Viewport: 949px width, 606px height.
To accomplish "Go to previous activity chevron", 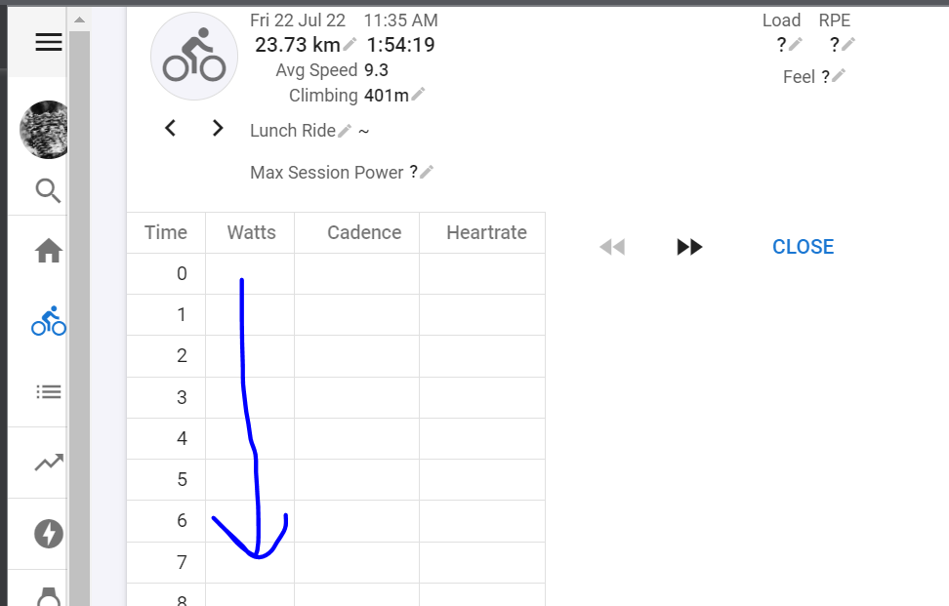I will click(170, 128).
